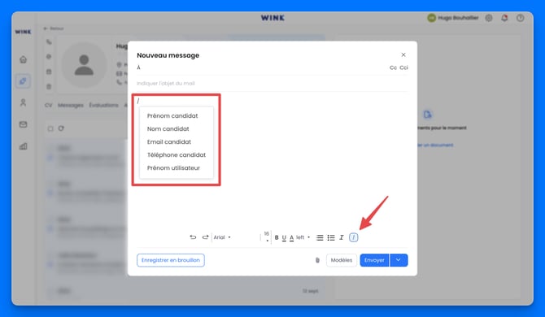Open the text color A picker
Viewport: 545px width, 317px height.
[292, 237]
